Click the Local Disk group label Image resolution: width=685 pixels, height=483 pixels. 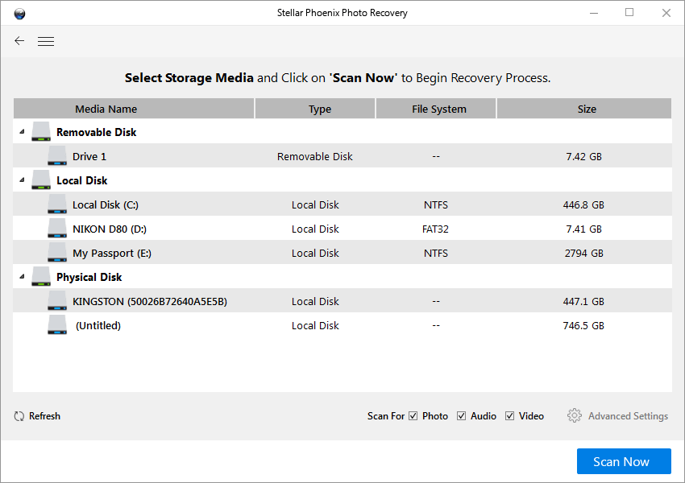coord(81,180)
